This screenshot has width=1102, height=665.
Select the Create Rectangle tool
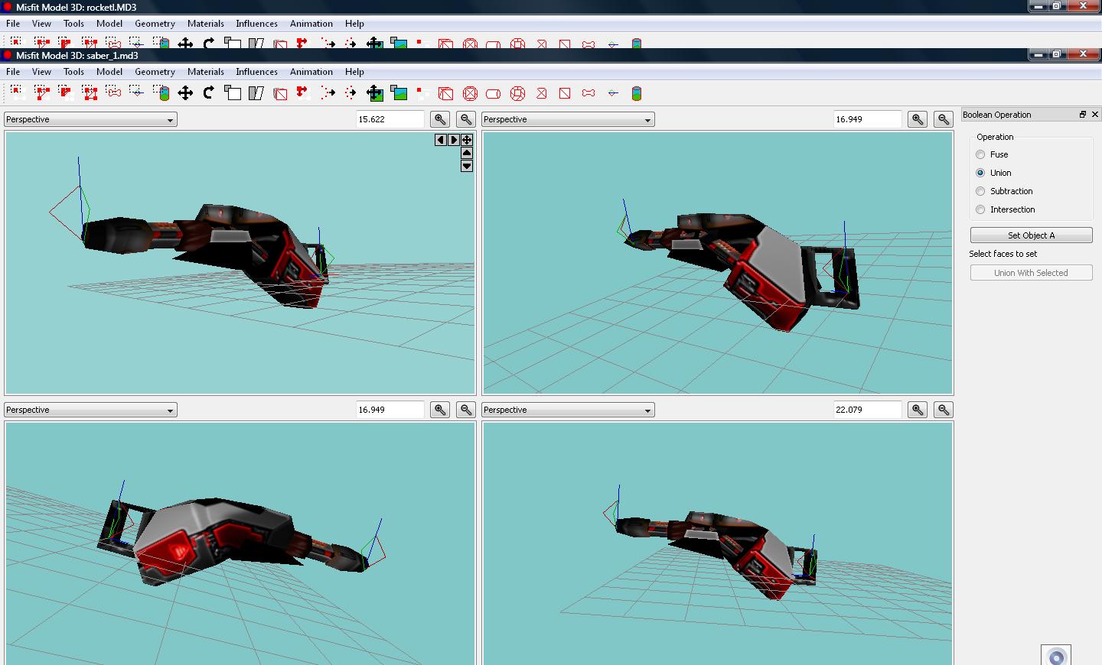point(565,93)
